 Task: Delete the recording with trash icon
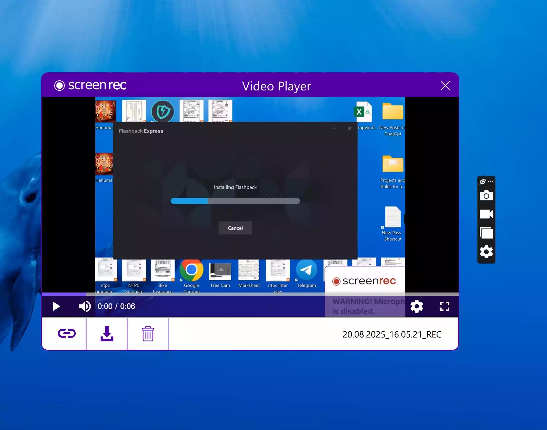pos(148,333)
